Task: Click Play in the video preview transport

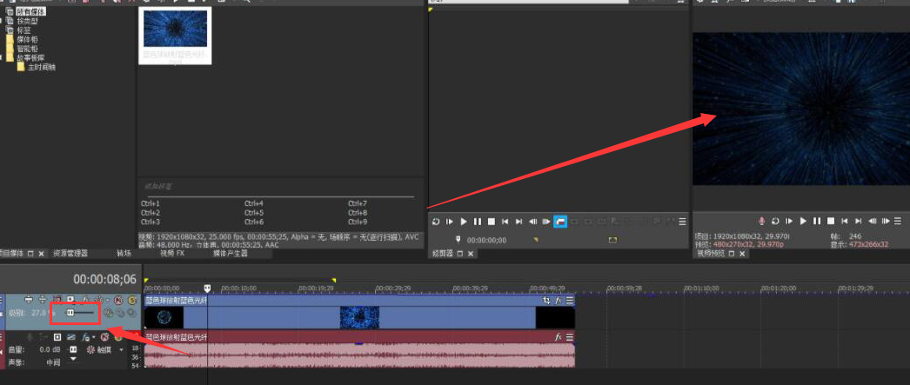Action: click(803, 221)
